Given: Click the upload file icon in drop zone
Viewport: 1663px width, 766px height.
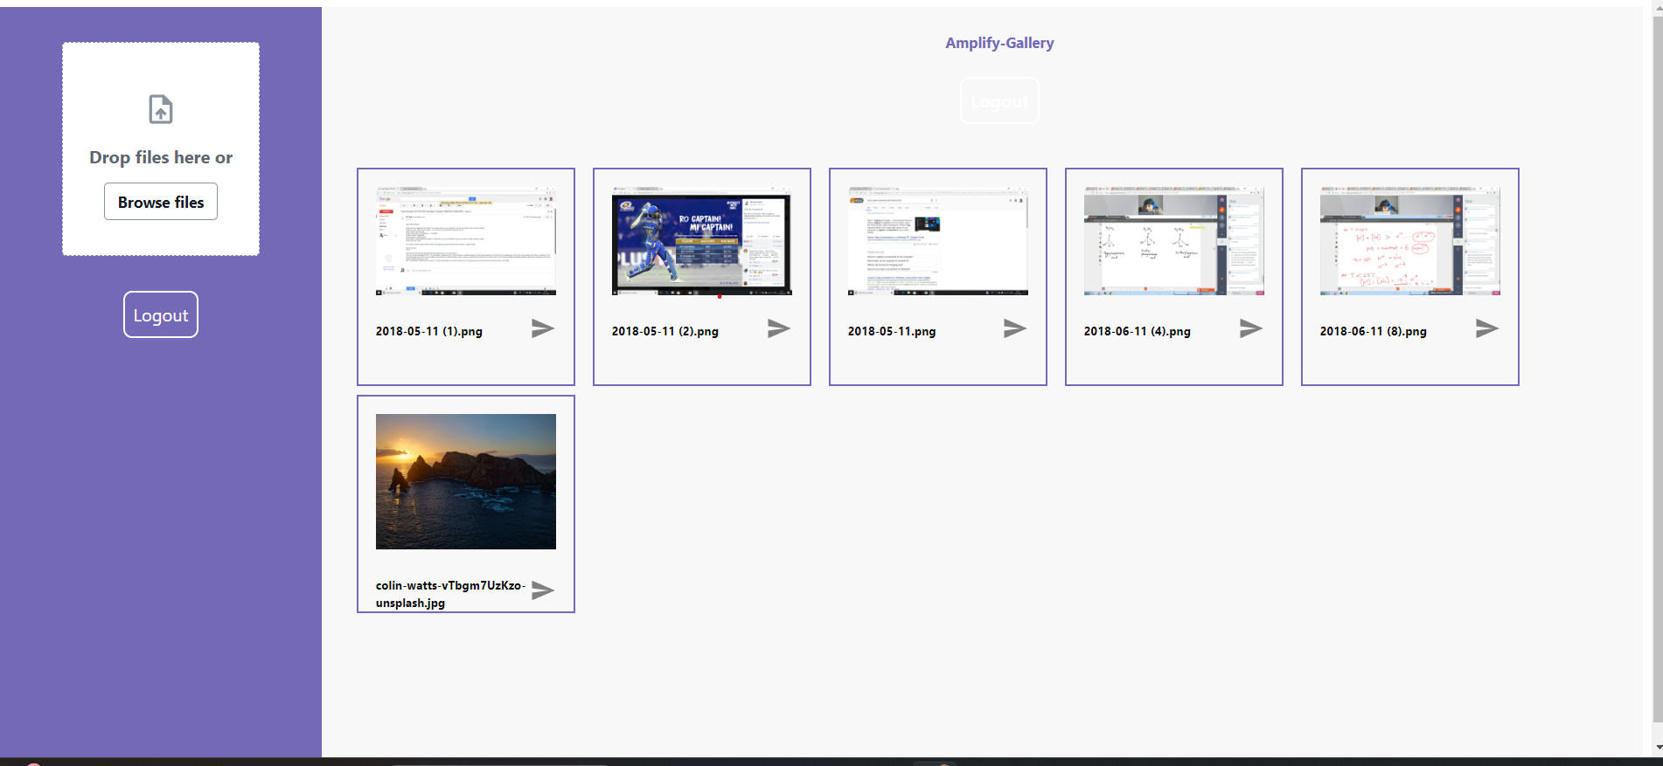Looking at the screenshot, I should (161, 109).
